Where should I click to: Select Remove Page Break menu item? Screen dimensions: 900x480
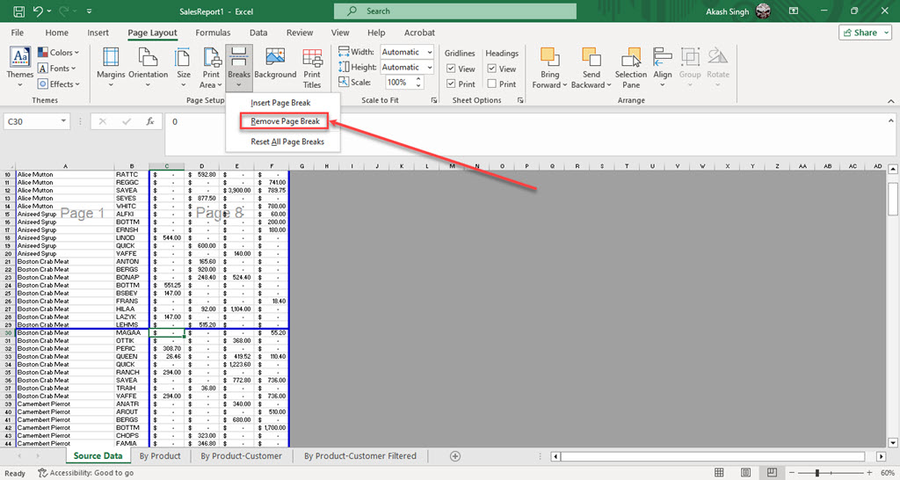coord(285,121)
